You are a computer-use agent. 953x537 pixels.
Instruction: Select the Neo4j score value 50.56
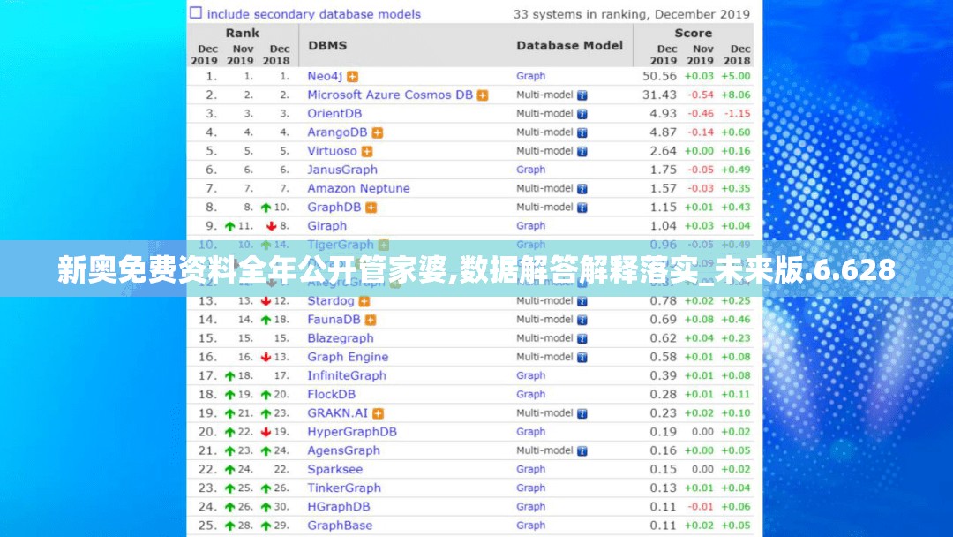659,76
